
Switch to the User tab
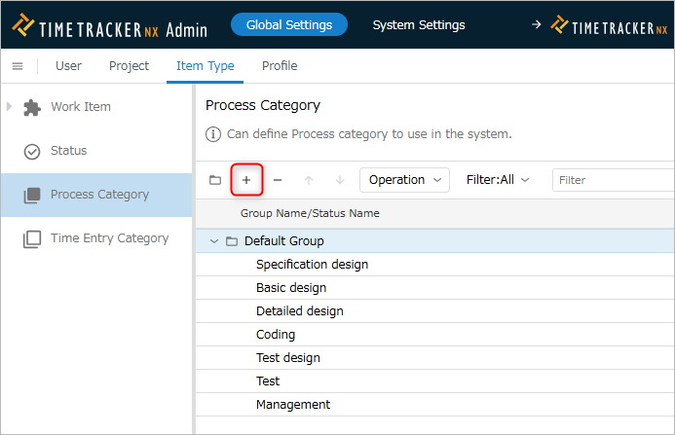pos(68,66)
